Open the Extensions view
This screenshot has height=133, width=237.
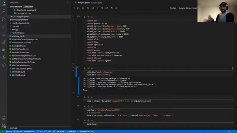(x=3, y=42)
